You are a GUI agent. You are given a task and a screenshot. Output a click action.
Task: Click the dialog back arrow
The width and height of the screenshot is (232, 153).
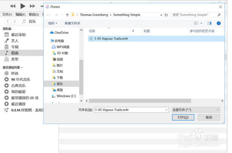49,15
